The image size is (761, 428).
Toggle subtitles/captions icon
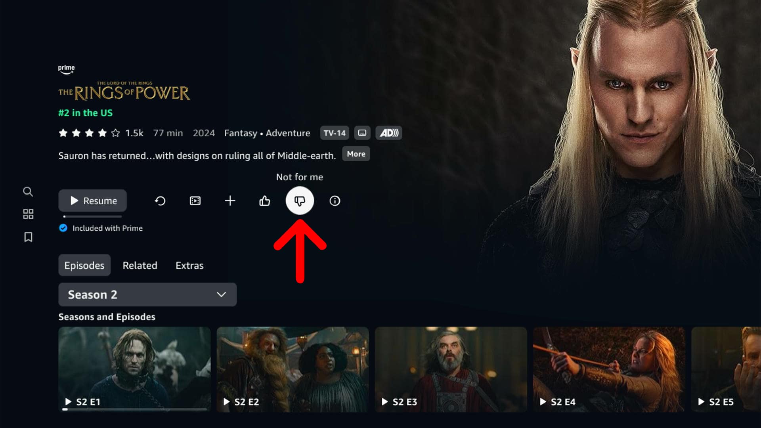pyautogui.click(x=362, y=133)
